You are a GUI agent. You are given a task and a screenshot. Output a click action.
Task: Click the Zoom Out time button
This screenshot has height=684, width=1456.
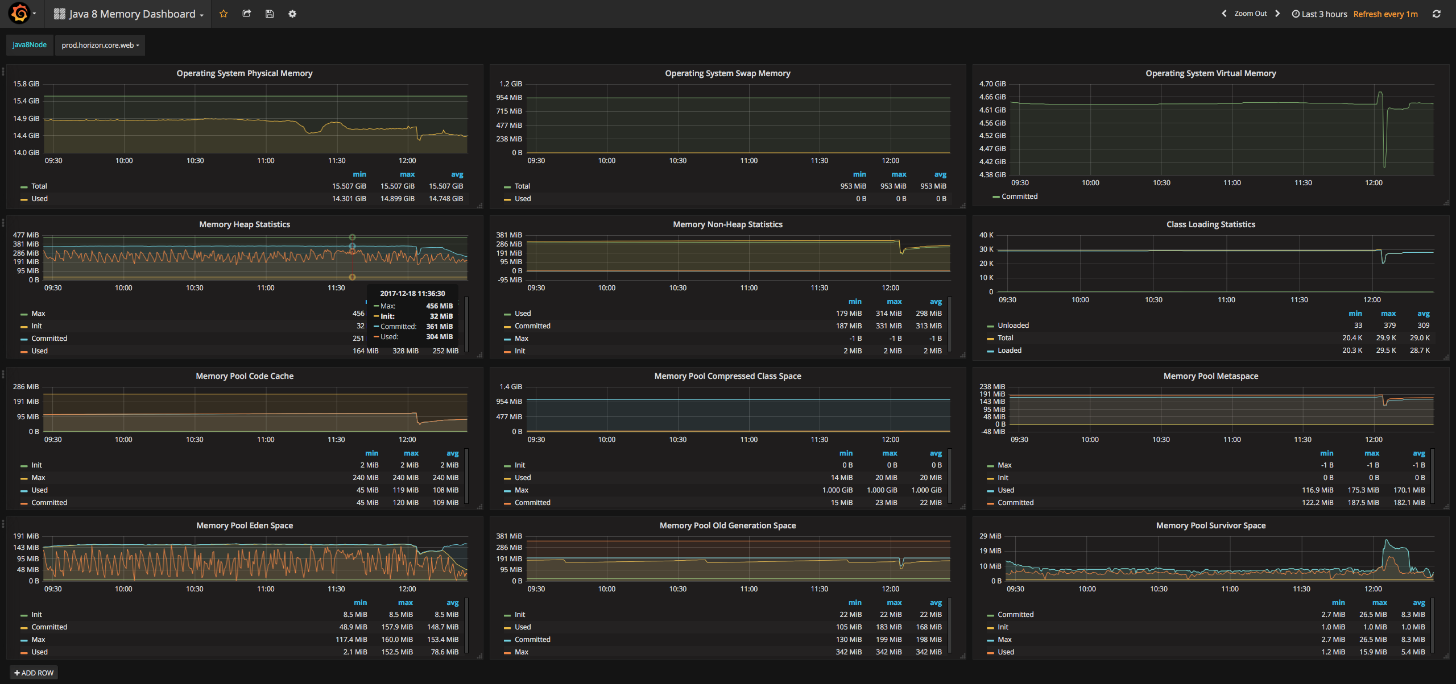(x=1250, y=14)
